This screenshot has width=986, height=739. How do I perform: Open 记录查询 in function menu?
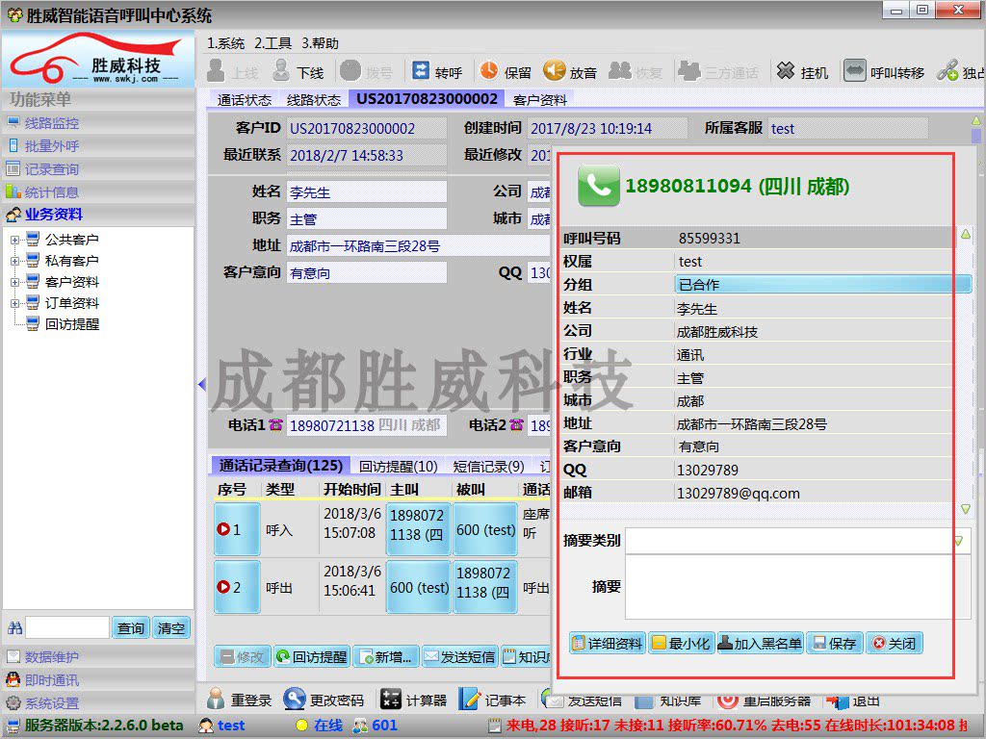coord(52,169)
